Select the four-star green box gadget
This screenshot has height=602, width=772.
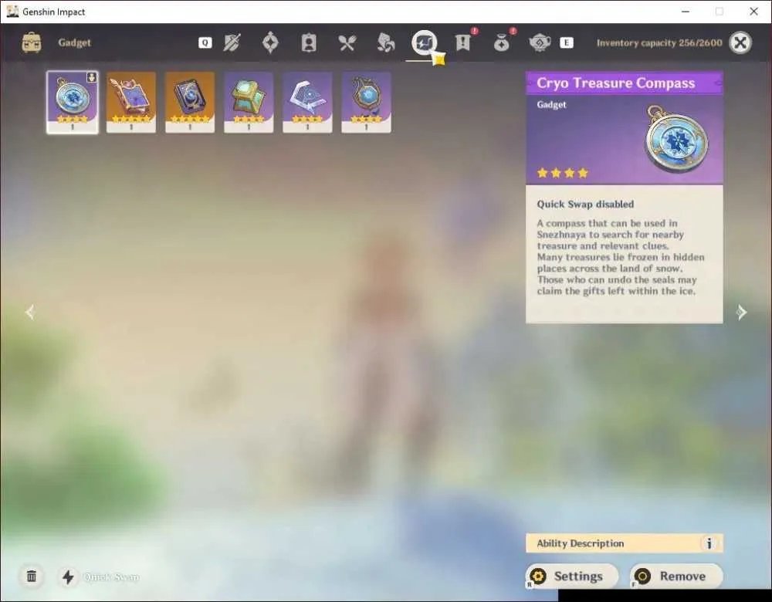249,103
